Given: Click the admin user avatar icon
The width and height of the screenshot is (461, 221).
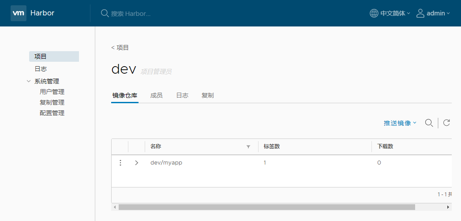Looking at the screenshot, I should click(x=420, y=13).
